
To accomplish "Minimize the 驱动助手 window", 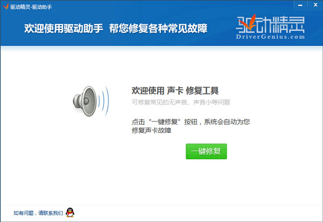I will point(300,5).
